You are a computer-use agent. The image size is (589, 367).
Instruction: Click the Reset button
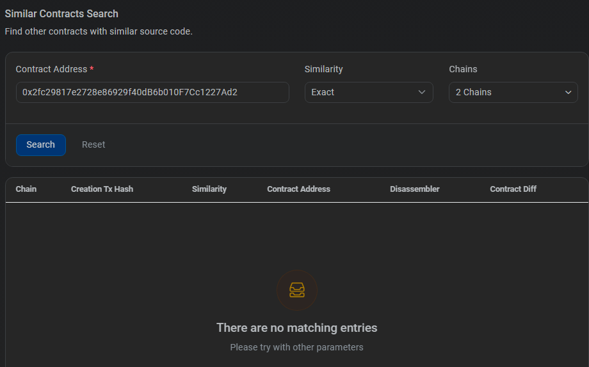93,145
